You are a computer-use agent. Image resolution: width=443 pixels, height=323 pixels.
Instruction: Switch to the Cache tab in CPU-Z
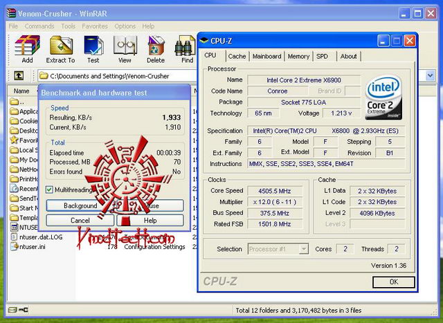[x=237, y=56]
